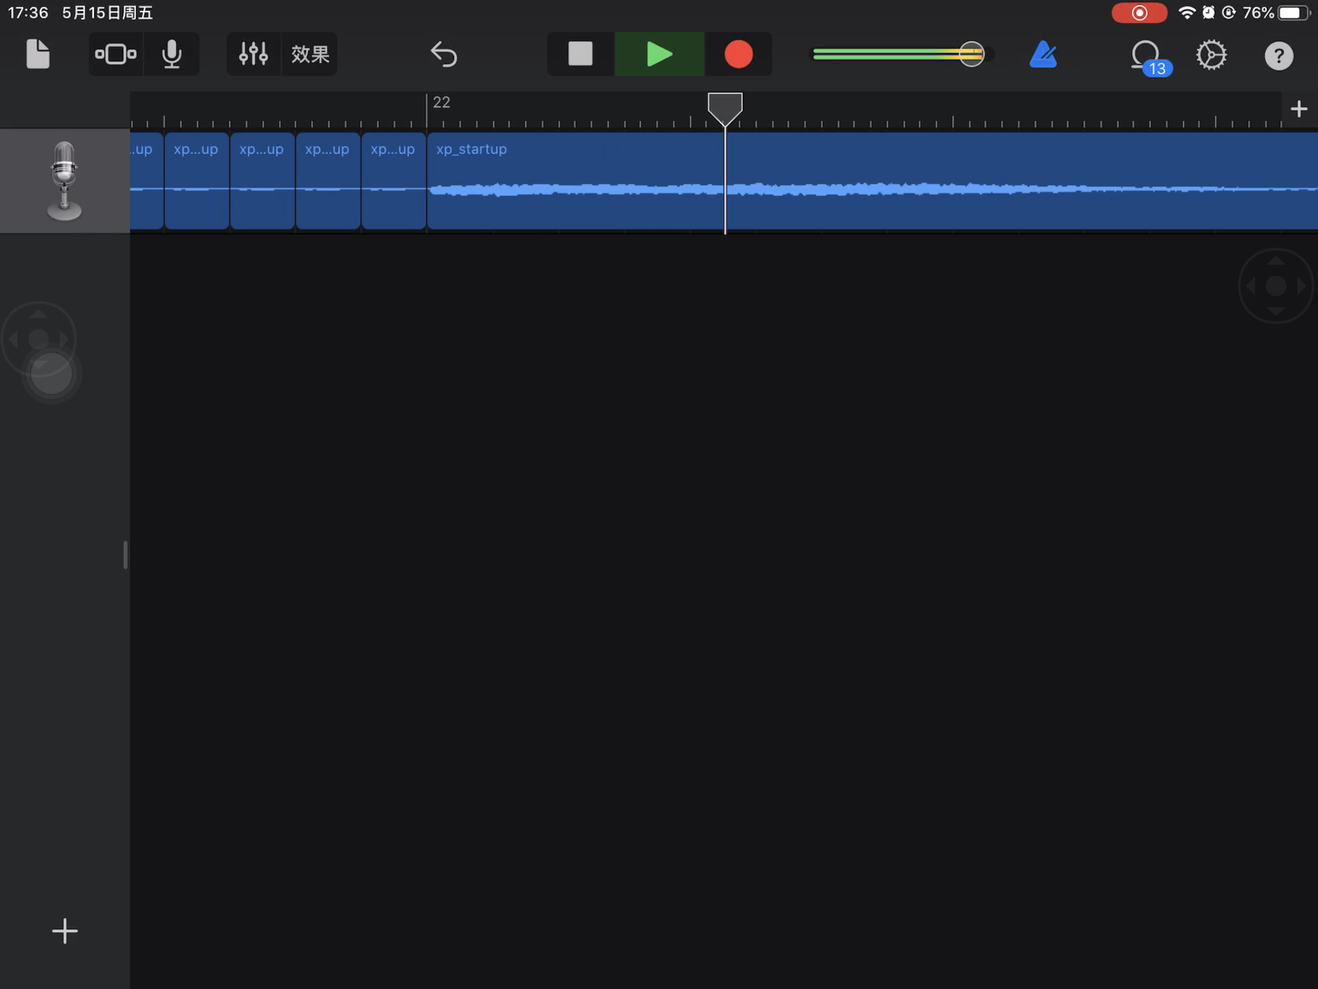Stop playback with the square button

[580, 54]
